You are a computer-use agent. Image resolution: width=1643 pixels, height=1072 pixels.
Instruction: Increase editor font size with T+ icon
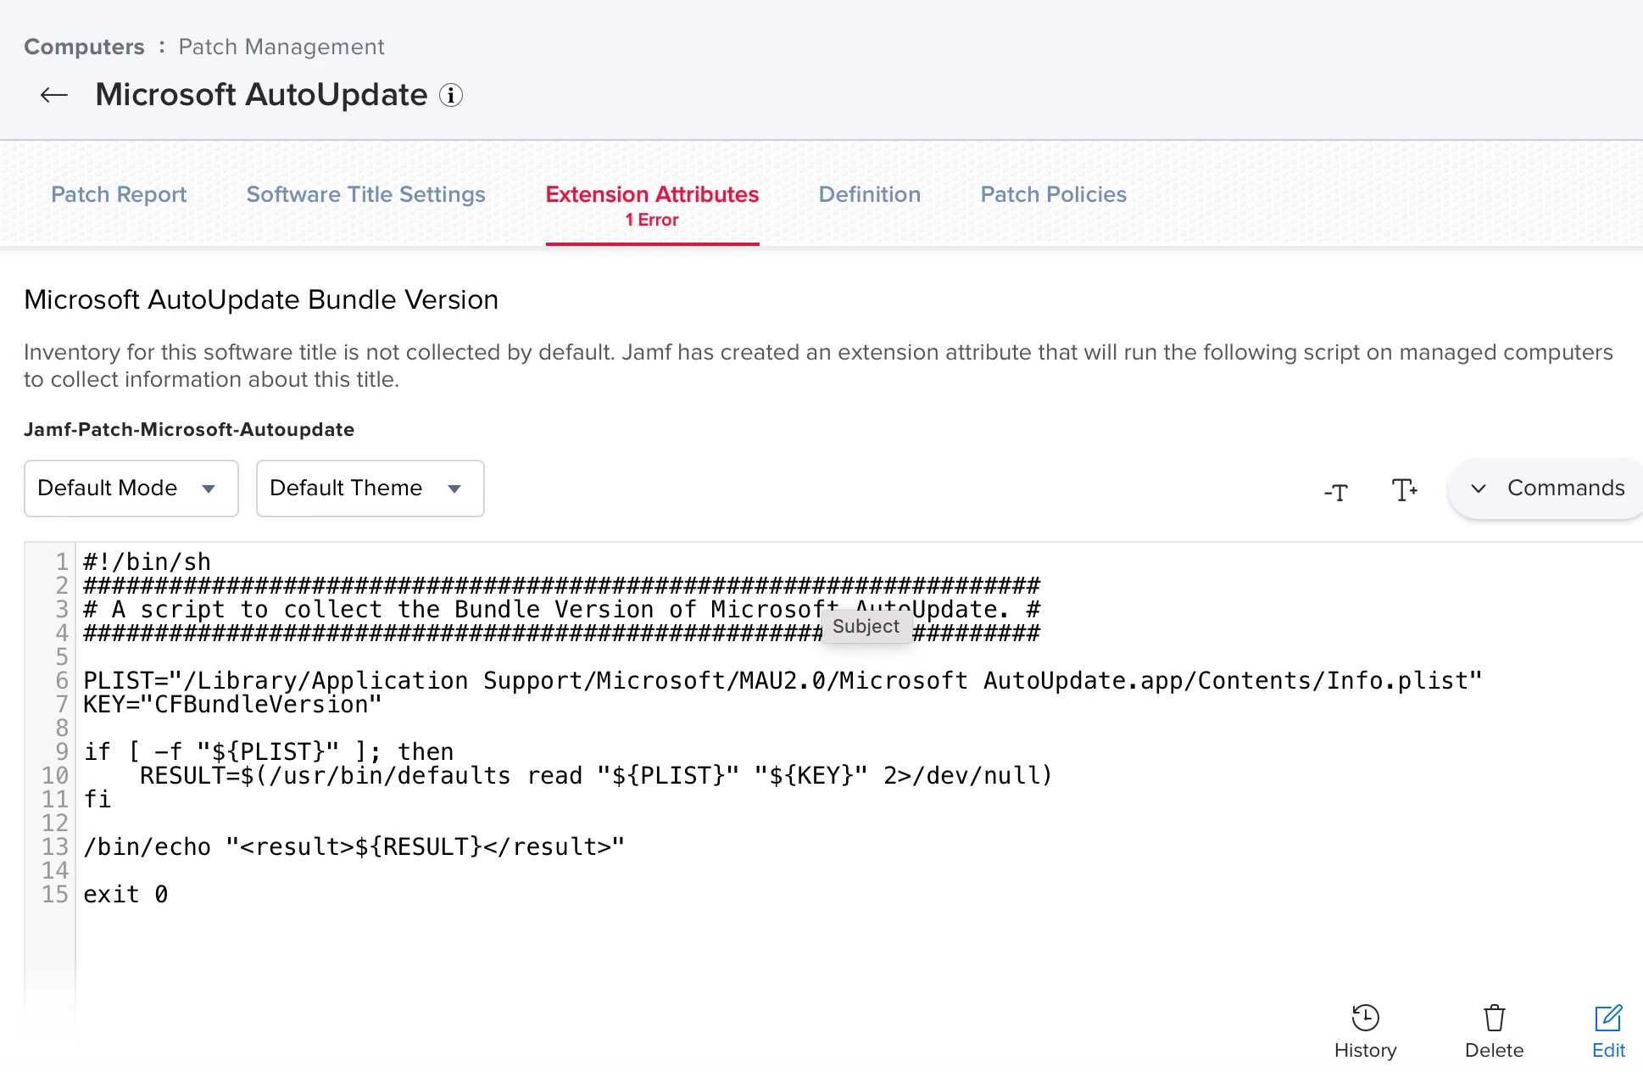pyautogui.click(x=1404, y=489)
